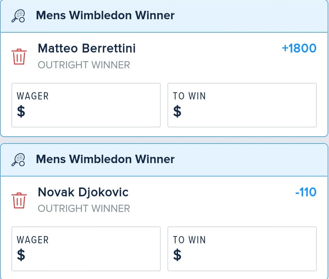Select the Matteo Berrettini player name
329x279 pixels.
click(x=87, y=48)
